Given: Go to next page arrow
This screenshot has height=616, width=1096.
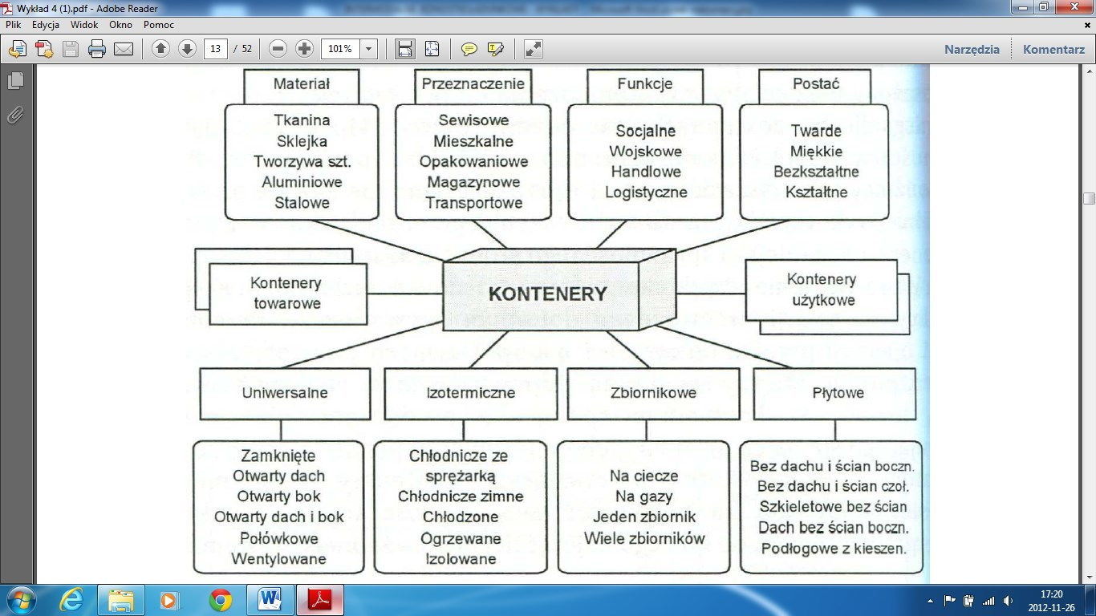Looking at the screenshot, I should point(187,49).
